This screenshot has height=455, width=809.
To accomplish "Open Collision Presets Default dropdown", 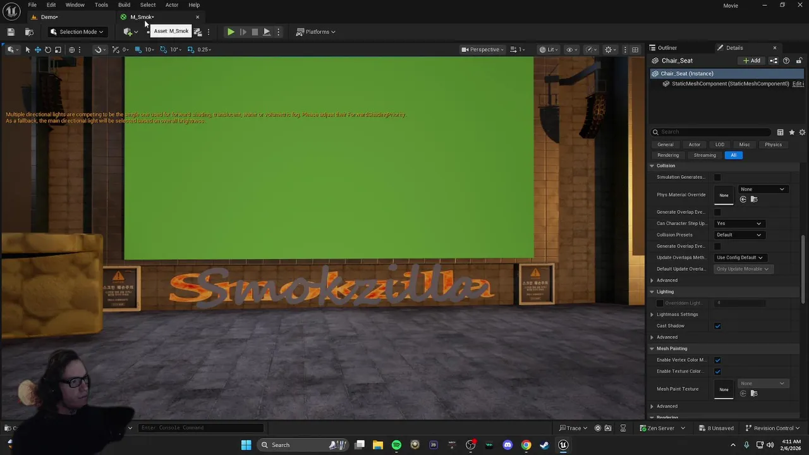I will coord(739,234).
